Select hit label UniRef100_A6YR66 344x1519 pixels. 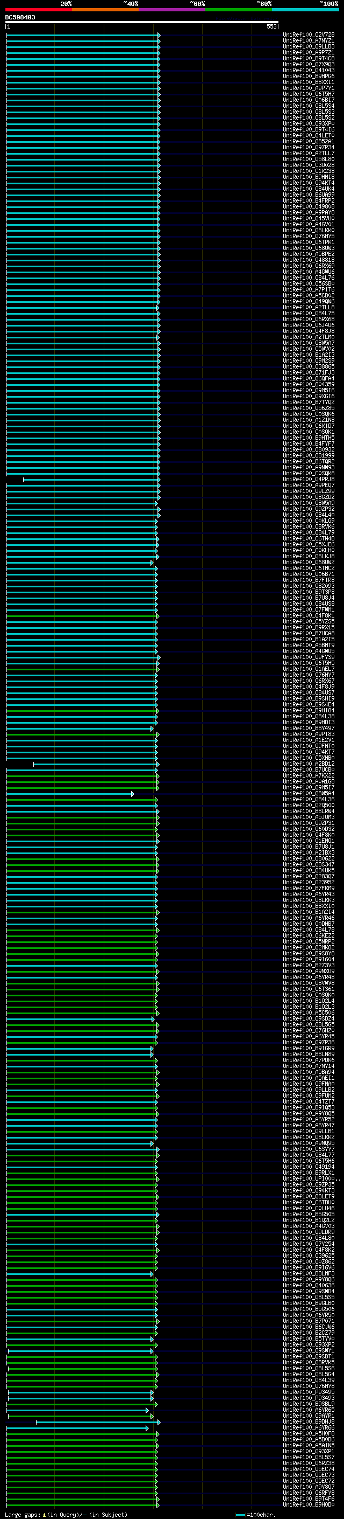pyautogui.click(x=308, y=1427)
